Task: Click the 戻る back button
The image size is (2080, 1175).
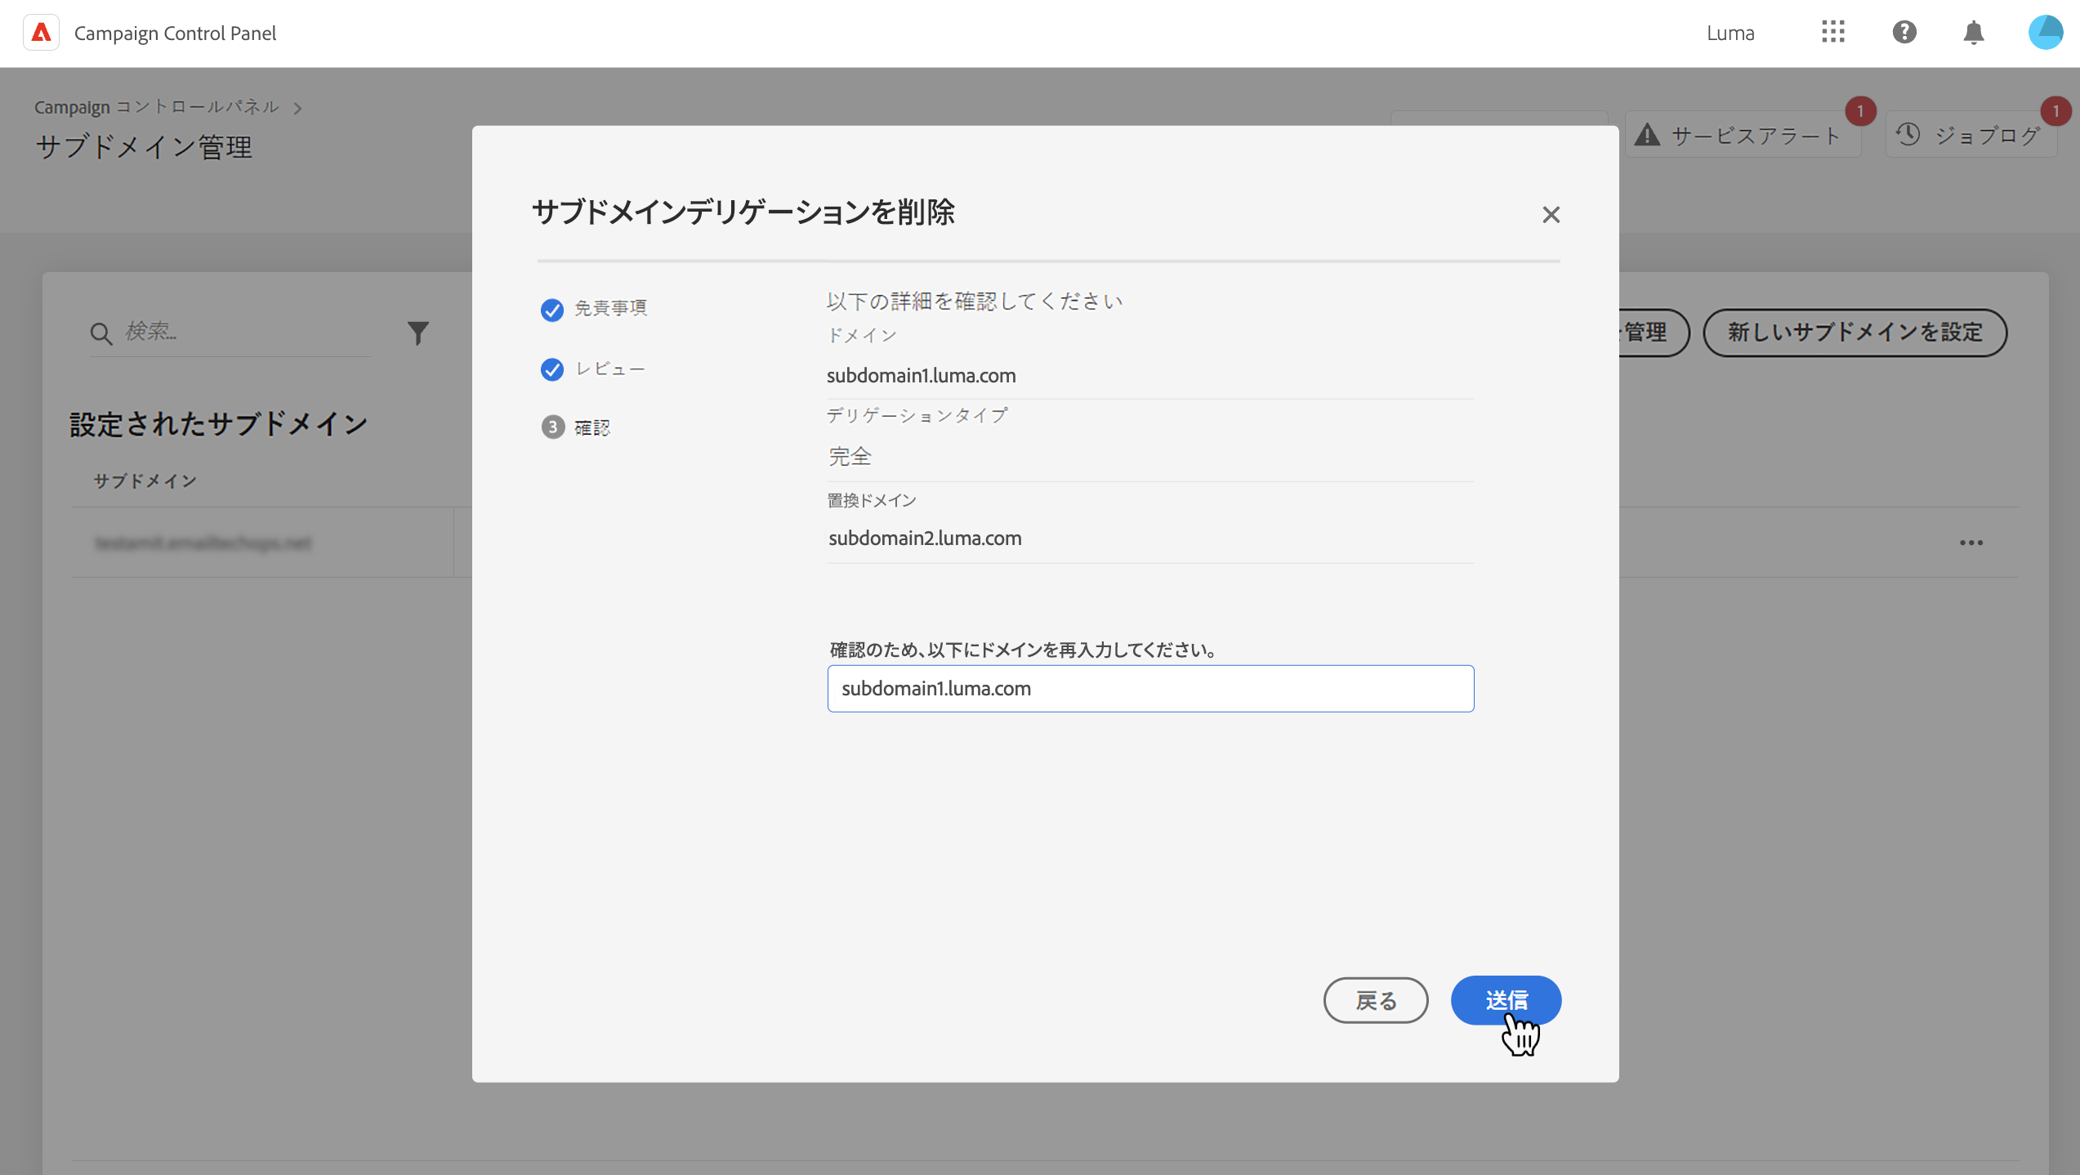Action: [1376, 1000]
